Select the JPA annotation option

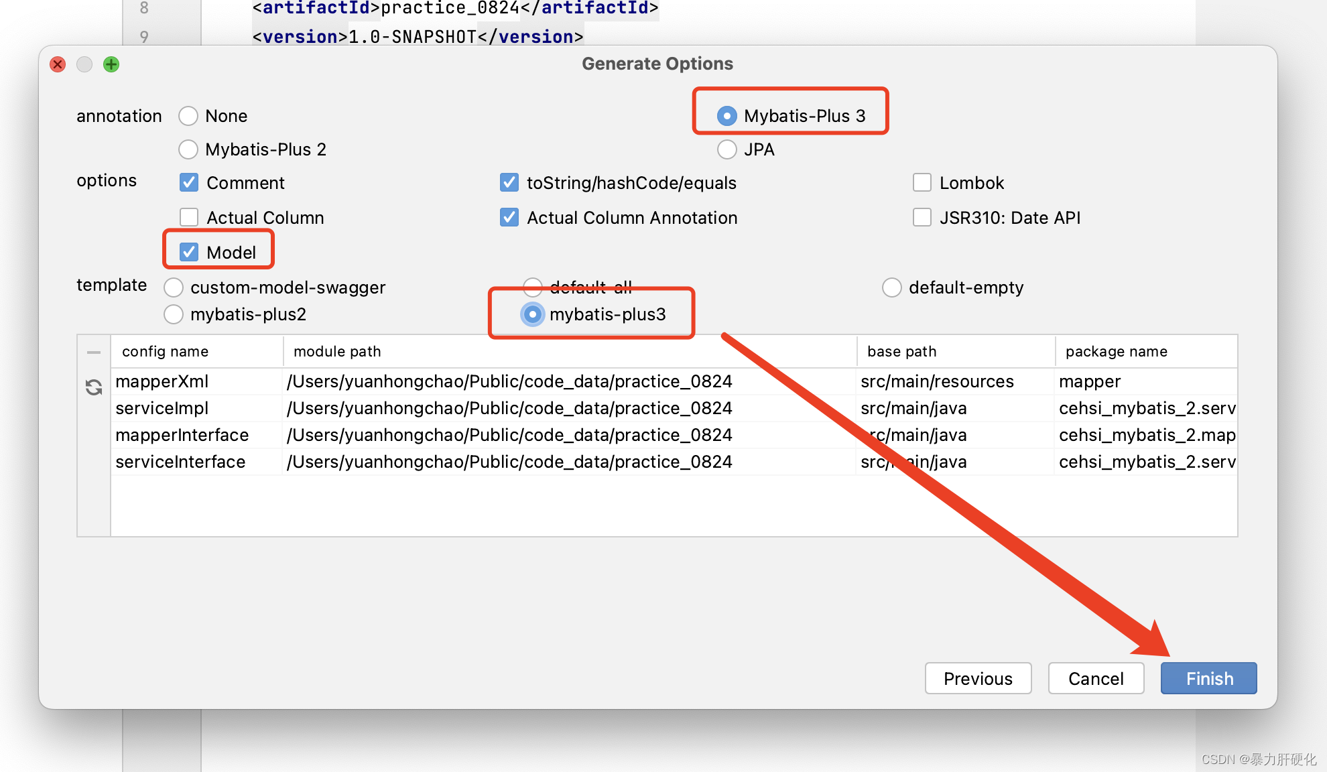click(x=727, y=149)
